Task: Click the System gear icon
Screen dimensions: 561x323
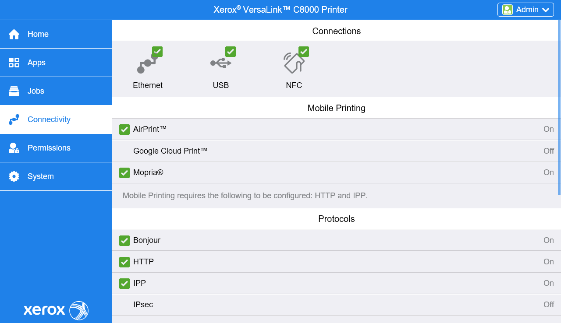Action: pyautogui.click(x=14, y=176)
